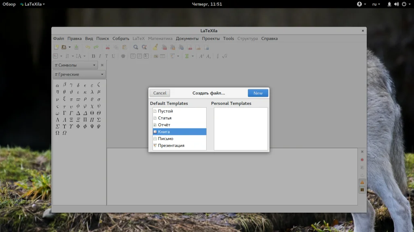Choose the Статья template from the list
The height and width of the screenshot is (232, 414).
point(165,118)
